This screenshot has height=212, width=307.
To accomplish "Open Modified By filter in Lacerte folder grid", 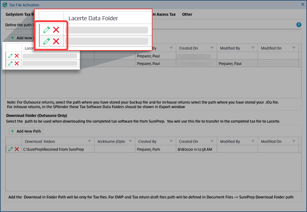I will click(x=253, y=48).
